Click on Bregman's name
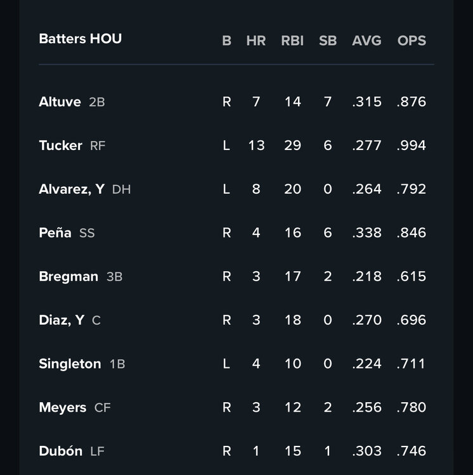The width and height of the screenshot is (473, 475). [x=68, y=277]
